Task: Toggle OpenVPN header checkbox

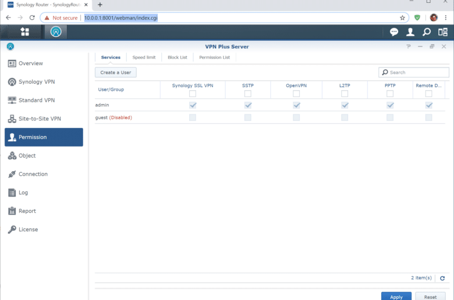Action: click(x=296, y=94)
